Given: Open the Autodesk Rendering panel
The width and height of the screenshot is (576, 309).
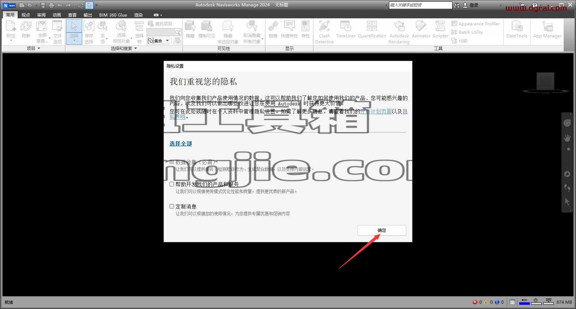Looking at the screenshot, I should (399, 32).
